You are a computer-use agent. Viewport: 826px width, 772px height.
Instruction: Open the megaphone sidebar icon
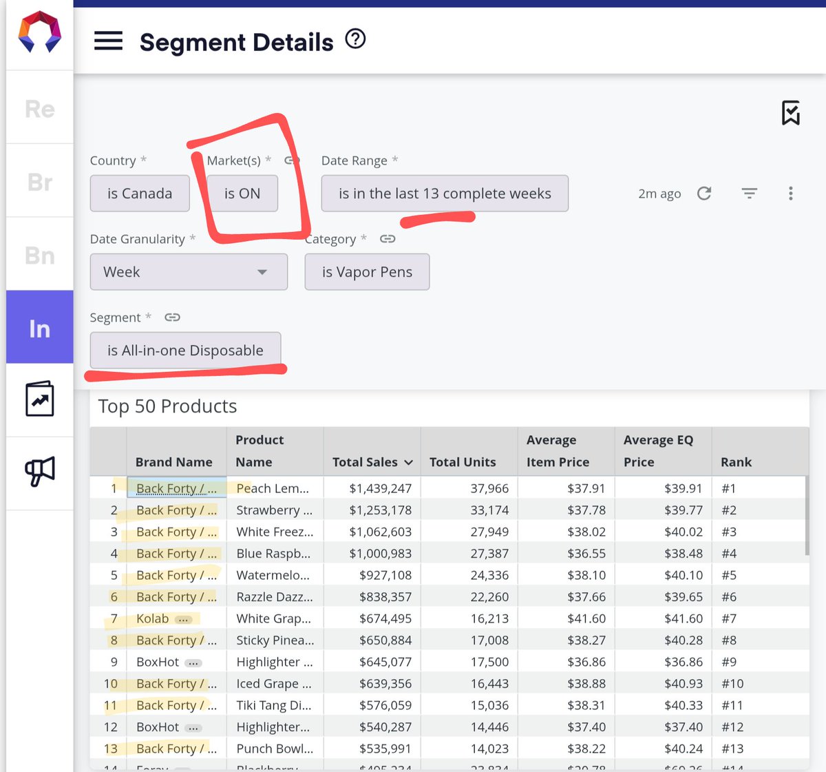coord(40,472)
